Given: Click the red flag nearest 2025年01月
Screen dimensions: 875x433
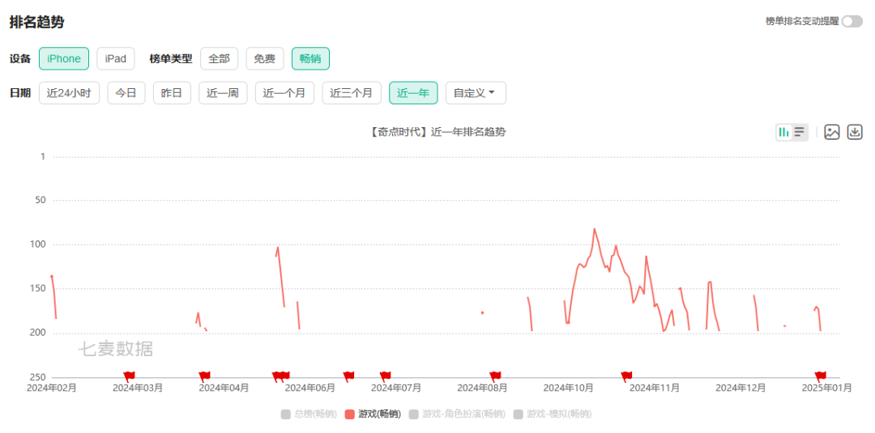Looking at the screenshot, I should pyautogui.click(x=820, y=376).
